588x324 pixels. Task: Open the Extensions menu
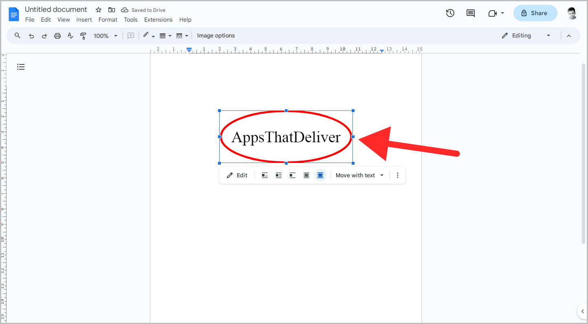pyautogui.click(x=158, y=19)
